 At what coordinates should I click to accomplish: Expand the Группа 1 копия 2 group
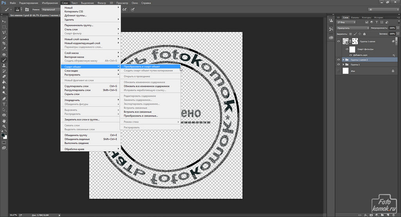click(343, 60)
